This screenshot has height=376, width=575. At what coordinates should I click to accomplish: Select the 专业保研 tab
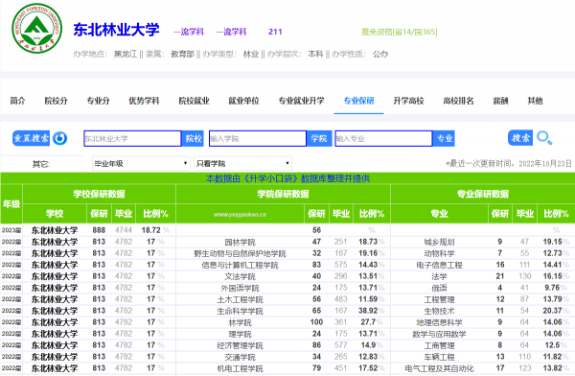tap(358, 101)
